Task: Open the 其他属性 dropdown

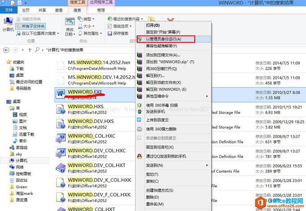Action: [90, 33]
